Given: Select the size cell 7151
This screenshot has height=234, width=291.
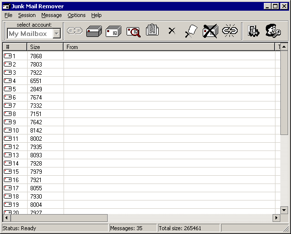Looking at the screenshot, I should click(36, 114).
